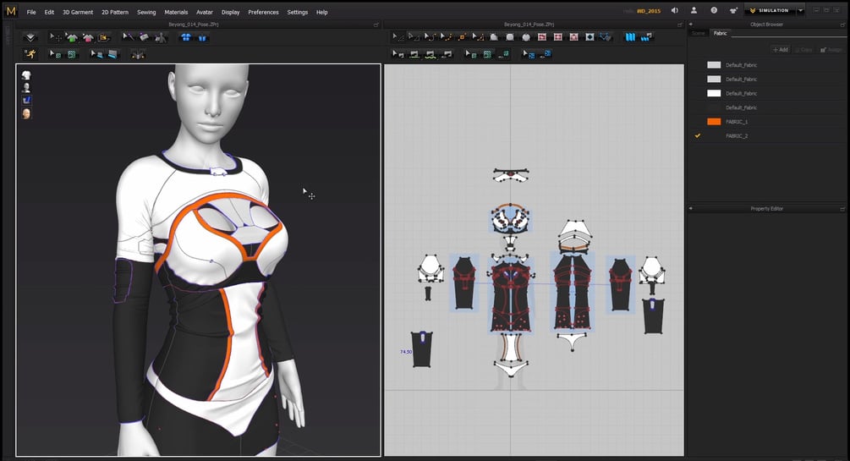Toggle the checkmark beside FABRIC_2

(698, 135)
